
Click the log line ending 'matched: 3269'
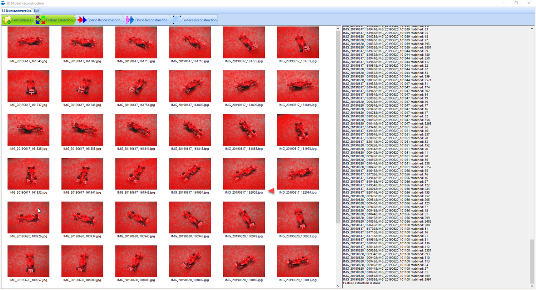(387, 124)
